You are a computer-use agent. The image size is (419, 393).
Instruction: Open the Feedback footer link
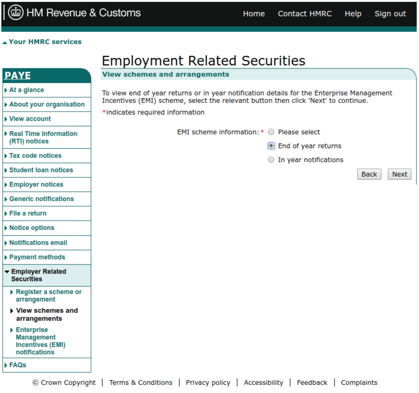pos(312,383)
